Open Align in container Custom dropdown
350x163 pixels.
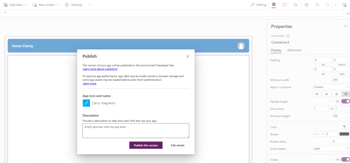tap(331, 87)
